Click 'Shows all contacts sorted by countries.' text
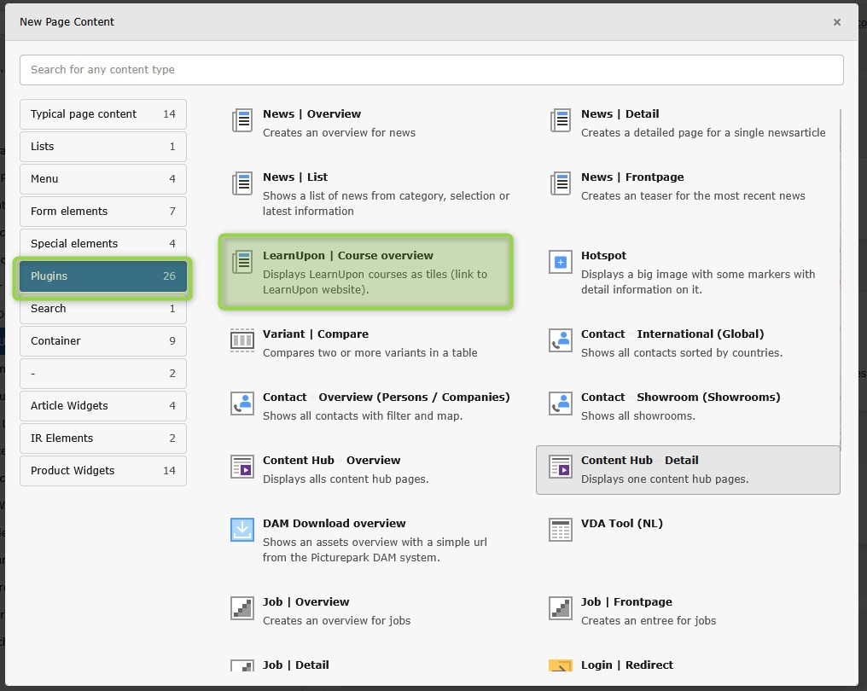 tap(682, 353)
